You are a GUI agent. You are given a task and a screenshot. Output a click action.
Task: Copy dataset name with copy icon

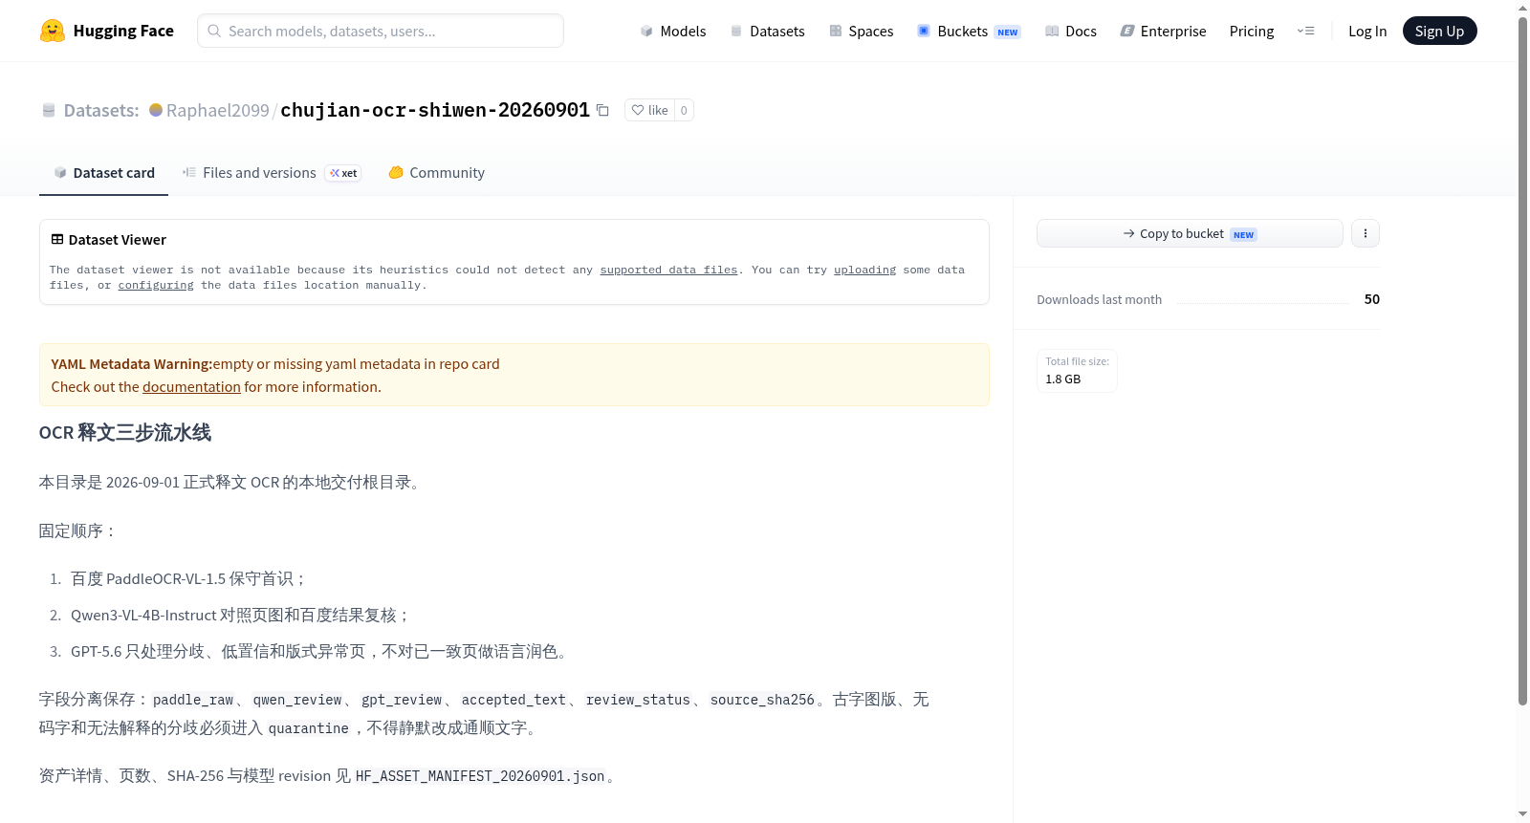pyautogui.click(x=602, y=110)
